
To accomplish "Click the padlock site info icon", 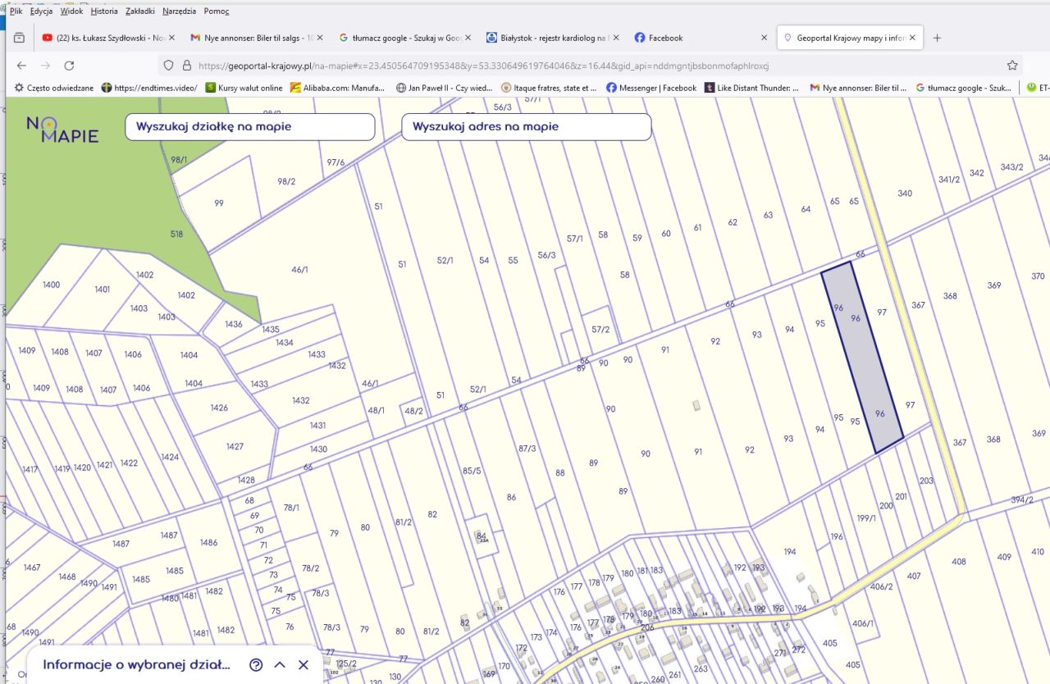I will click(186, 66).
